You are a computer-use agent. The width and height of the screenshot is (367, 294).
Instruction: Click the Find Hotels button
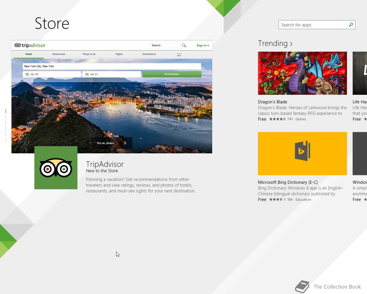click(x=172, y=74)
